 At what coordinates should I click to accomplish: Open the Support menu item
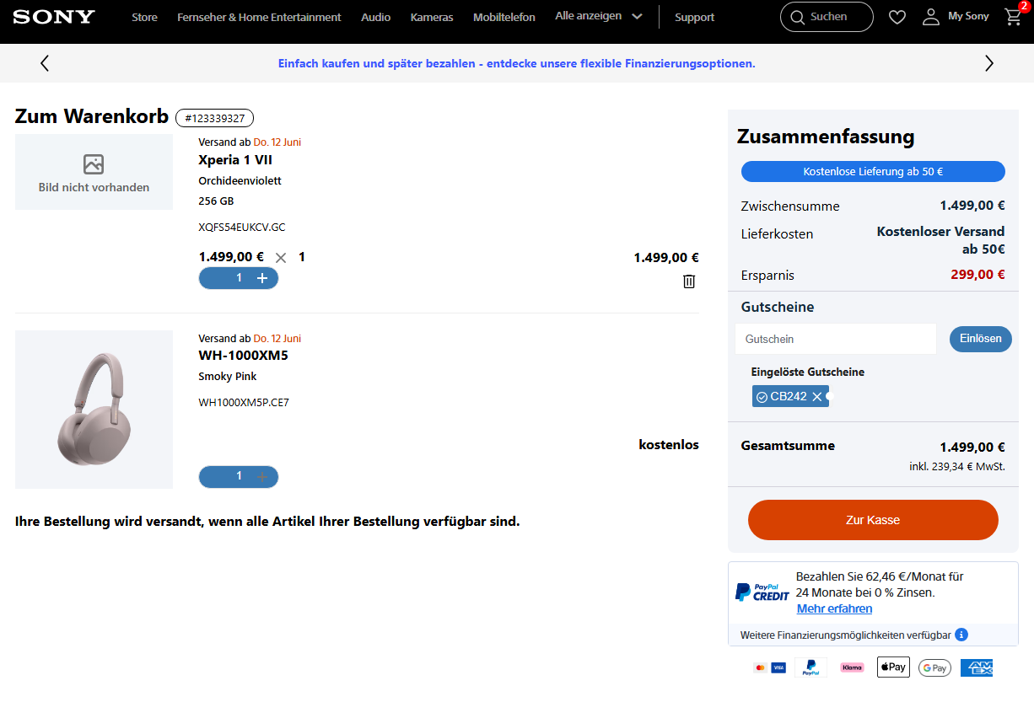pyautogui.click(x=694, y=17)
